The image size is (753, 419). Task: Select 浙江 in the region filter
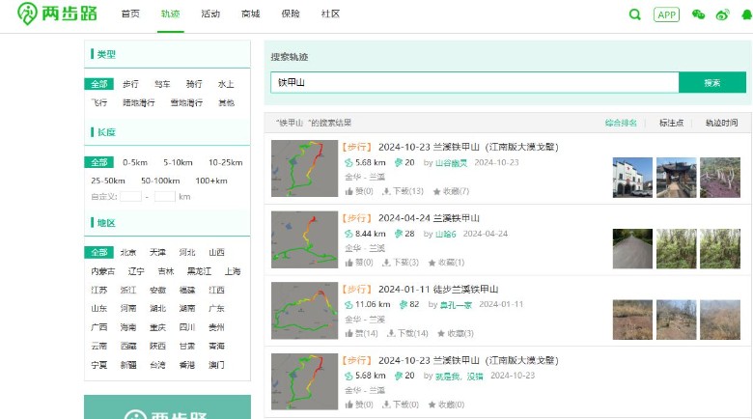click(x=128, y=290)
